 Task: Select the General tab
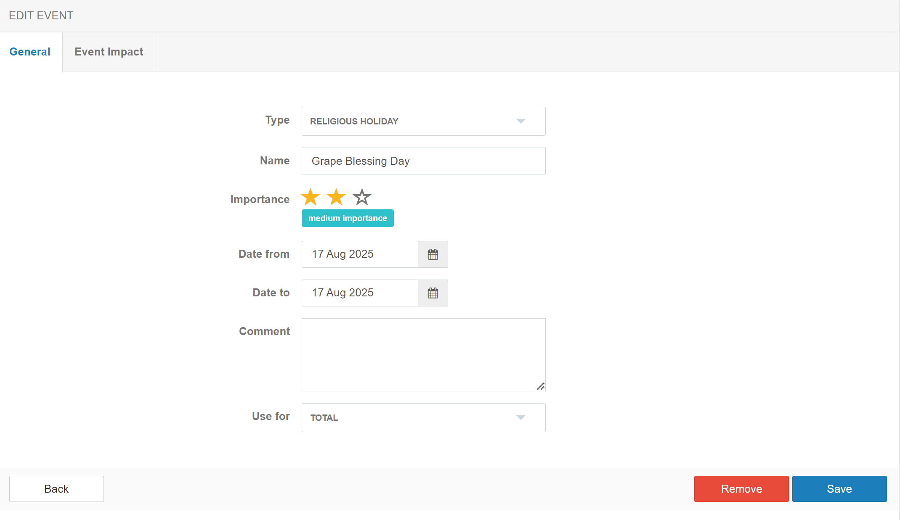30,52
